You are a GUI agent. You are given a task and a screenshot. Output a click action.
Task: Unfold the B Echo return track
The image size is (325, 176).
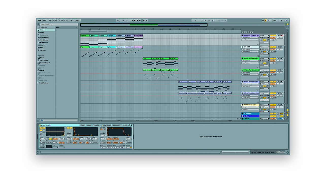(242, 116)
